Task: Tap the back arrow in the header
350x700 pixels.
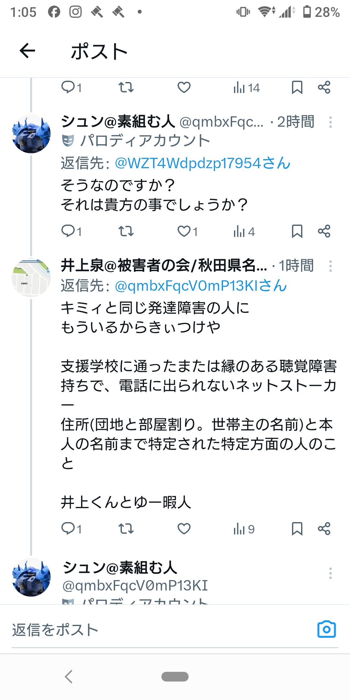Action: [x=28, y=51]
